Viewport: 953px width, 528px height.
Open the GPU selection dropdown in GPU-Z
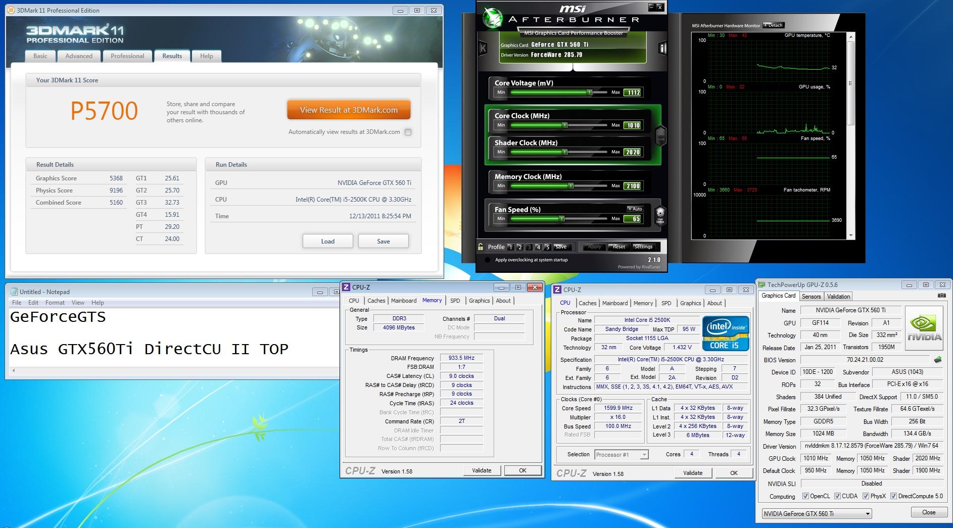[x=817, y=514]
